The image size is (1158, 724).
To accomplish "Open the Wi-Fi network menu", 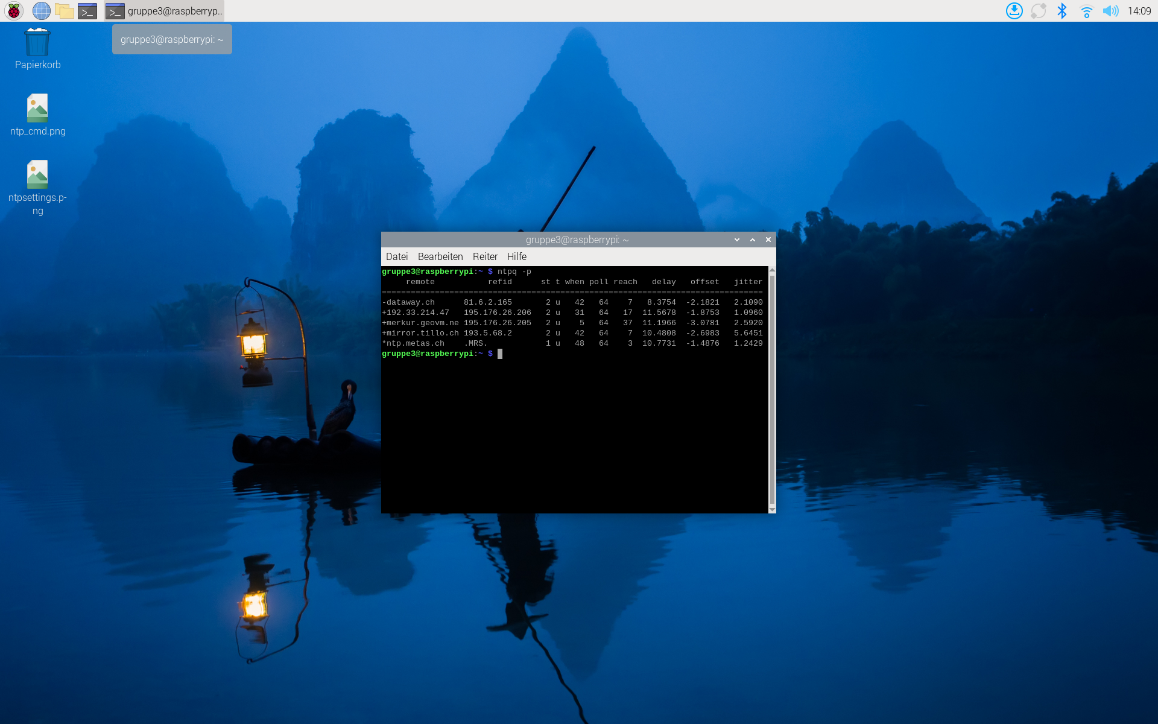I will click(1086, 11).
